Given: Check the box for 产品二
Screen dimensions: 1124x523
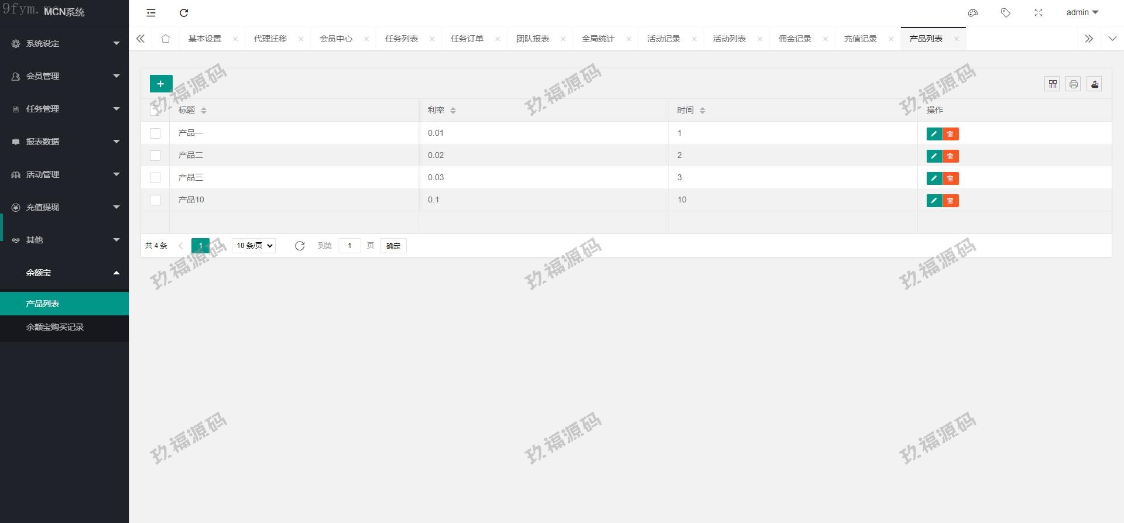Looking at the screenshot, I should 155,156.
